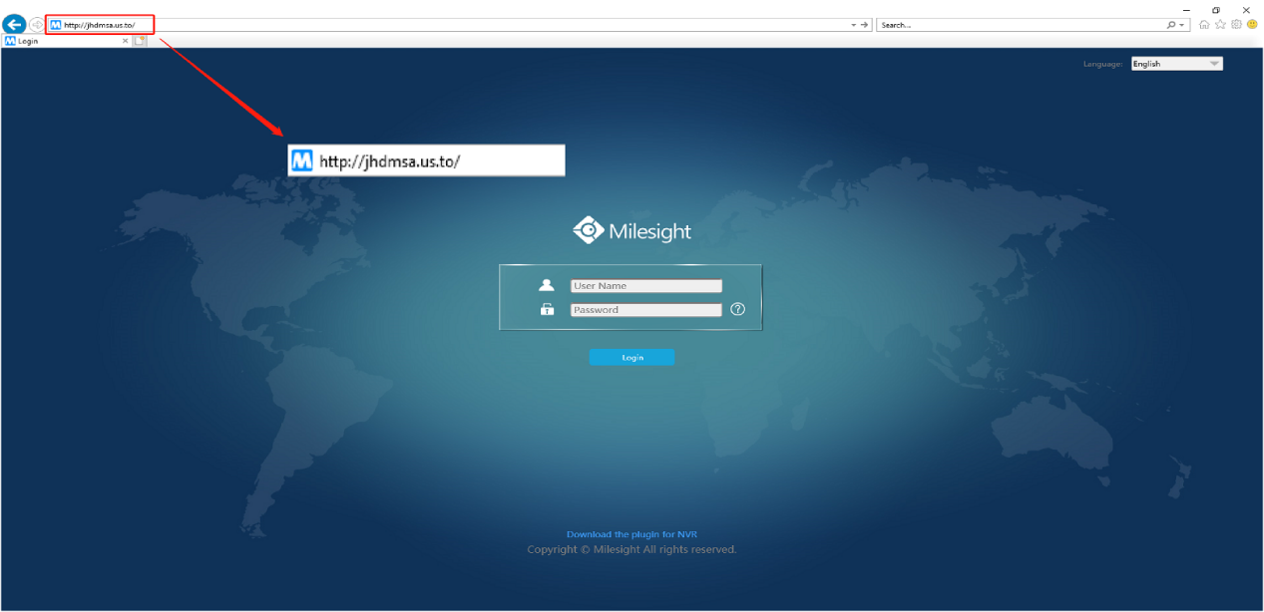
Task: Click the Language: label
Action: click(1103, 64)
